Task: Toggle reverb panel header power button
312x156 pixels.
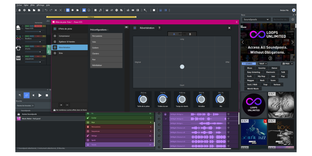Action: click(x=135, y=28)
